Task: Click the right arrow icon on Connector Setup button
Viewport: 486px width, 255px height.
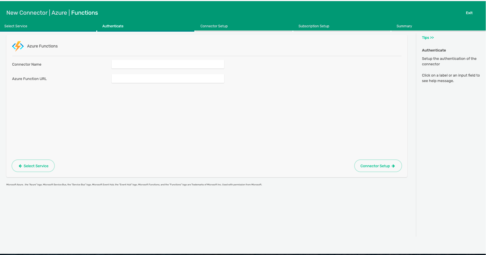Action: point(393,166)
